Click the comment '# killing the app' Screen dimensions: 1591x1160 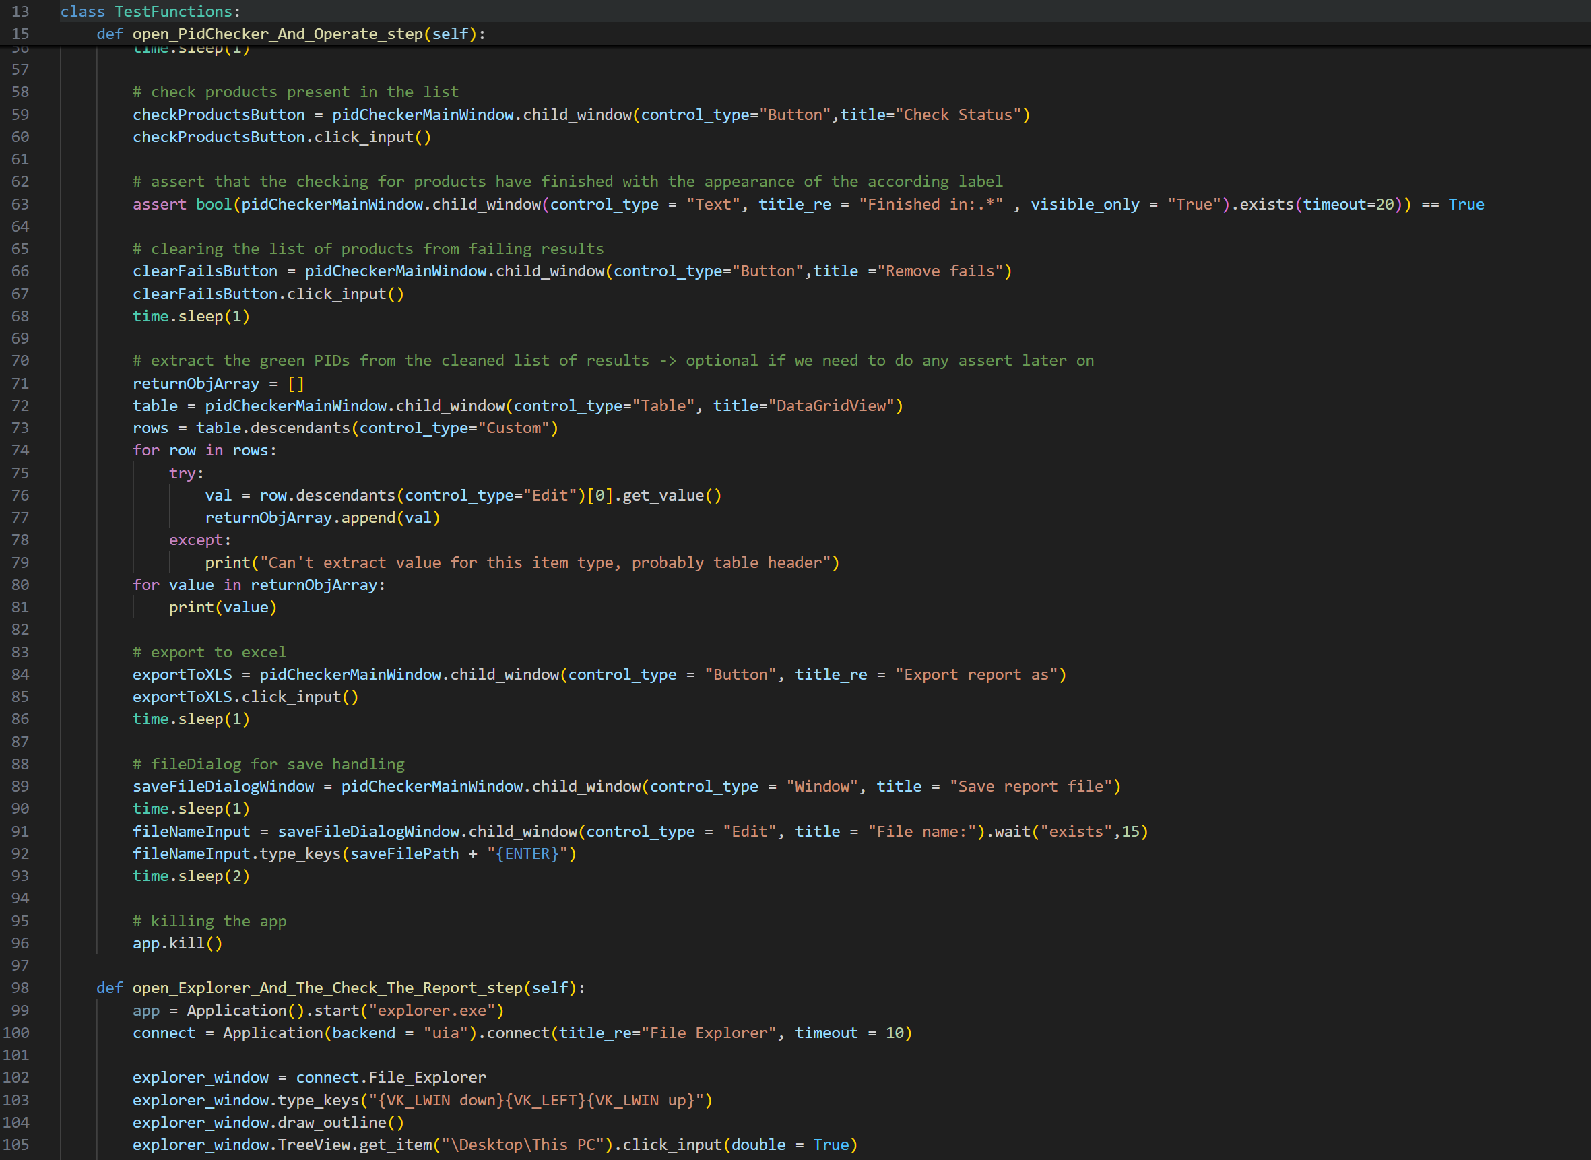[209, 922]
